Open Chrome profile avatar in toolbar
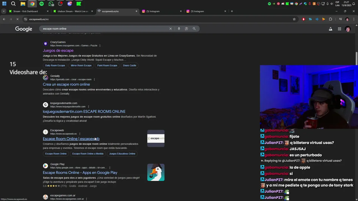The height and width of the screenshot is (201, 358). (347, 19)
